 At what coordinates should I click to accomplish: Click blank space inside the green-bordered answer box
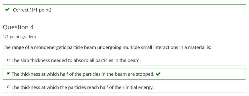(x=203, y=74)
